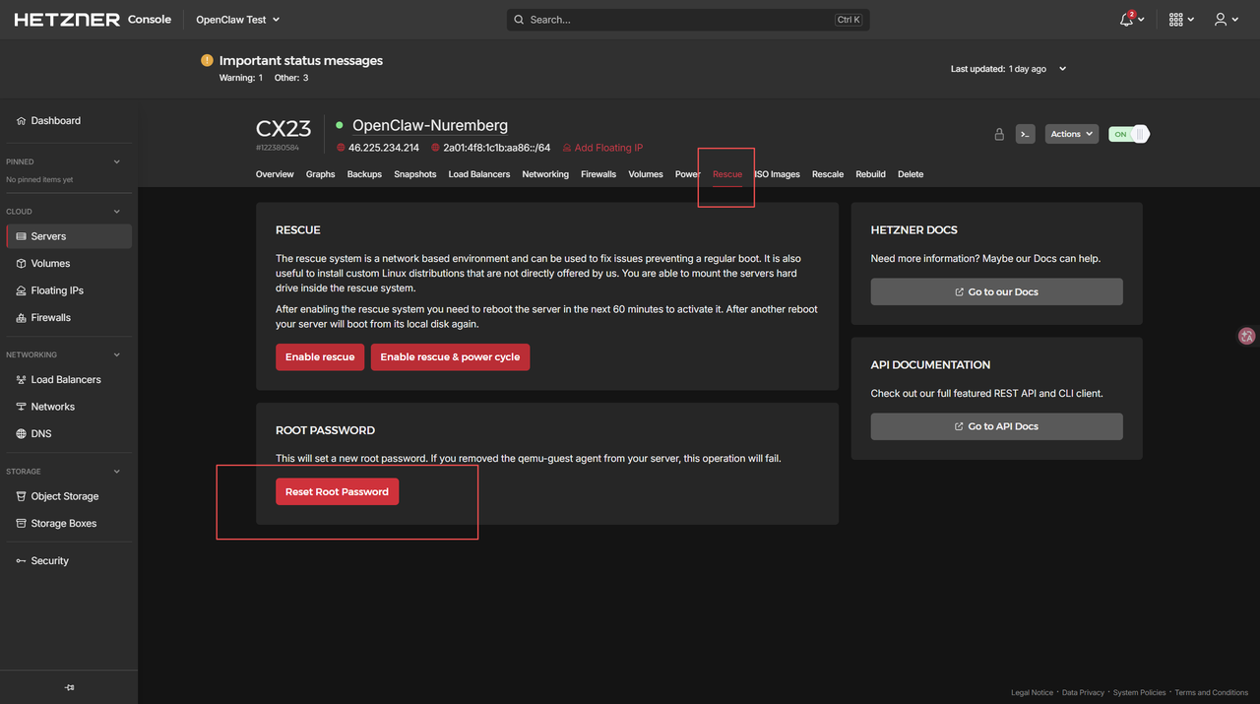The width and height of the screenshot is (1260, 704).
Task: Open the server Volumes tab
Action: 646,174
